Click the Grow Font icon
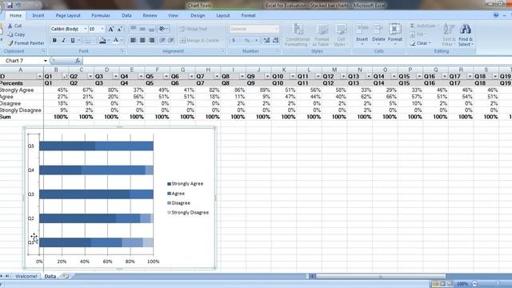This screenshot has width=512, height=288. [x=111, y=29]
